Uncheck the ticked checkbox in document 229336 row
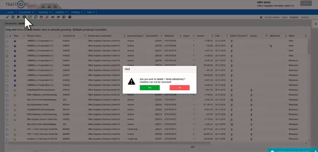The width and height of the screenshot is (318, 152). pyautogui.click(x=7, y=56)
